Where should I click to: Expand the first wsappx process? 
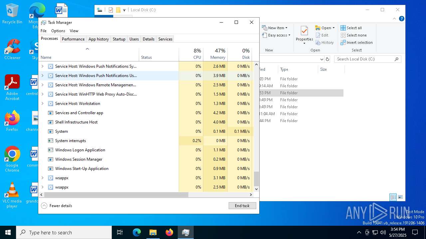pyautogui.click(x=42, y=178)
